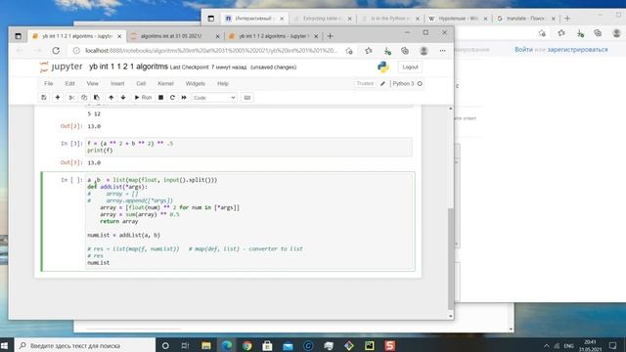Viewport: 626px width, 352px height.
Task: Open the Widgets menu
Action: click(x=196, y=83)
